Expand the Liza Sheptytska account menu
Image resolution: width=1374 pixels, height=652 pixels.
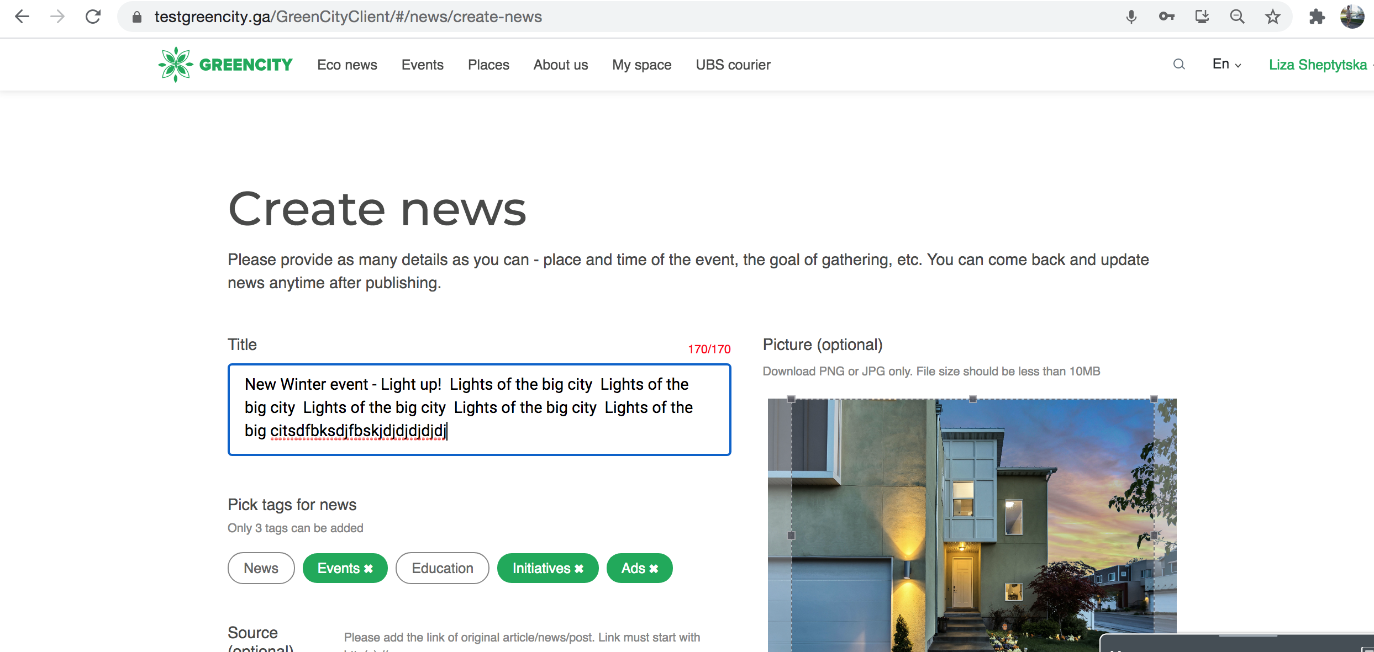tap(1317, 64)
